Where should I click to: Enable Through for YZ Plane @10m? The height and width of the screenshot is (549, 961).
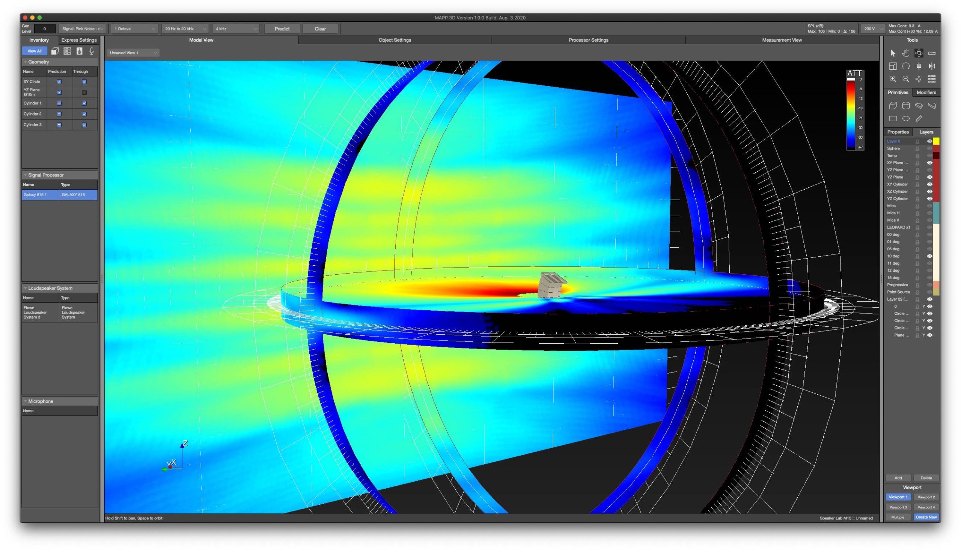(x=84, y=93)
